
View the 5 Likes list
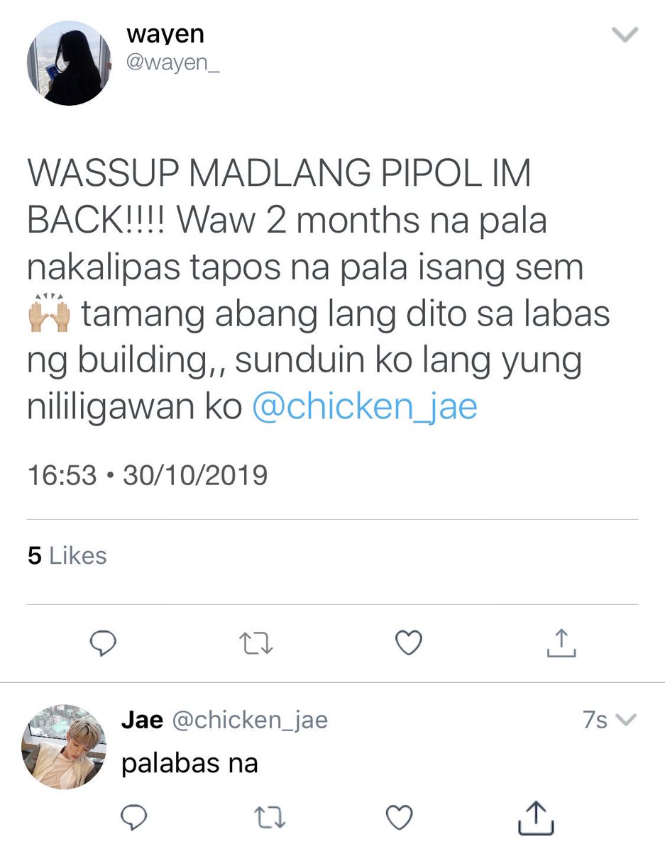point(67,556)
